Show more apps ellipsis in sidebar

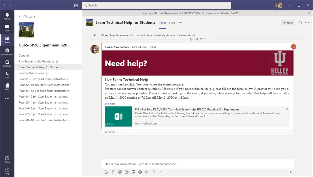pos(7,98)
